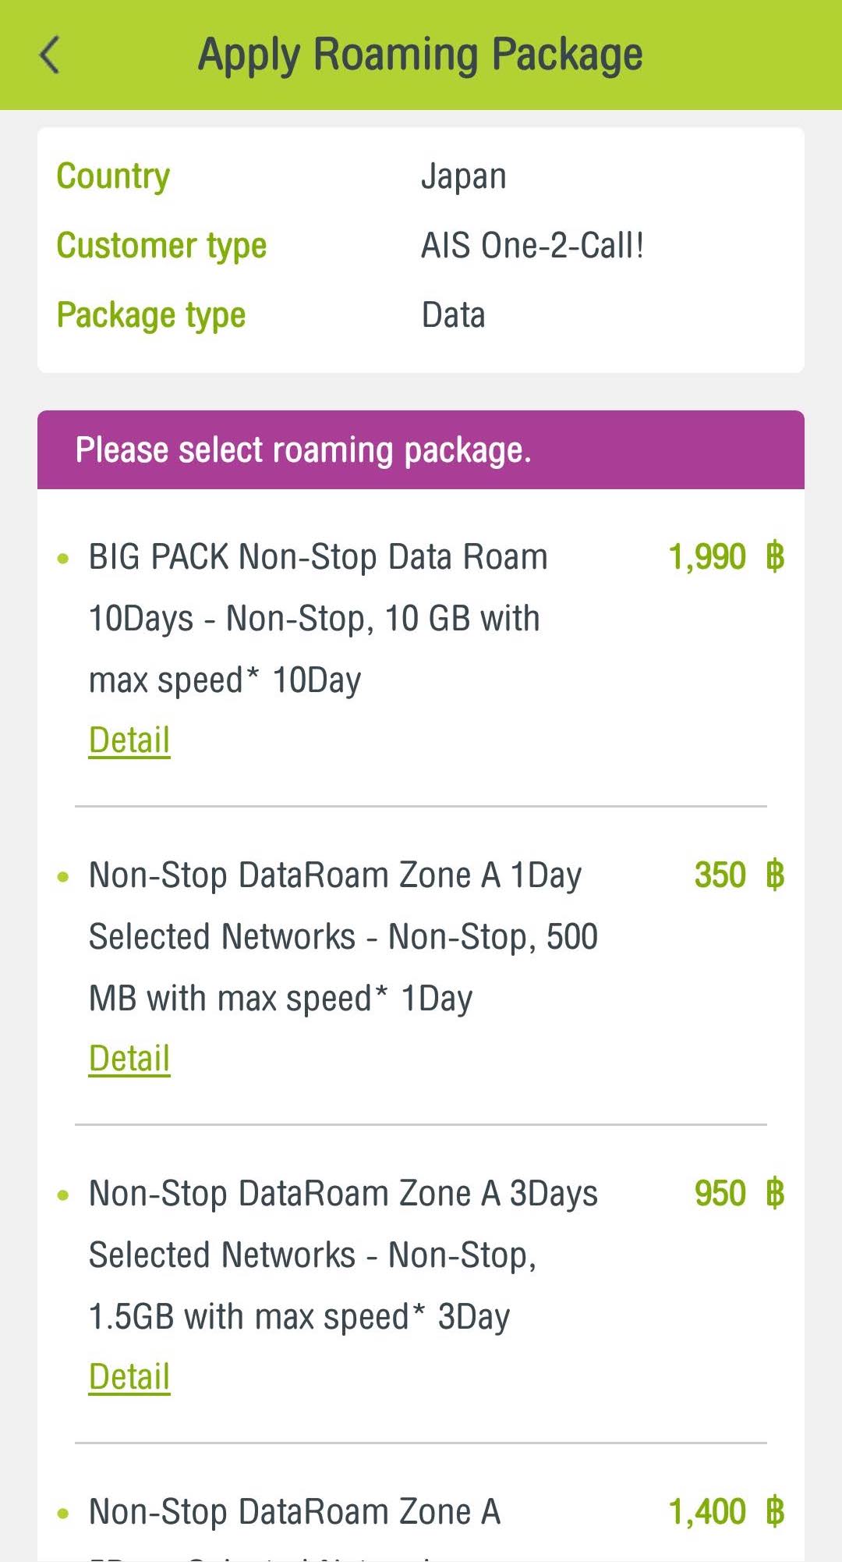
Task: Open Detail link for Zone A 1Day
Action: point(129,1058)
